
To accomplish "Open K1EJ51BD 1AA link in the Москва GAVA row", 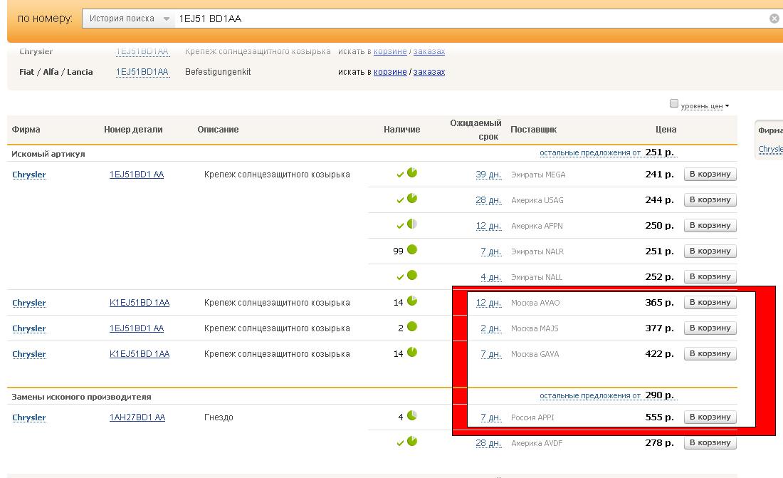I will pyautogui.click(x=140, y=354).
